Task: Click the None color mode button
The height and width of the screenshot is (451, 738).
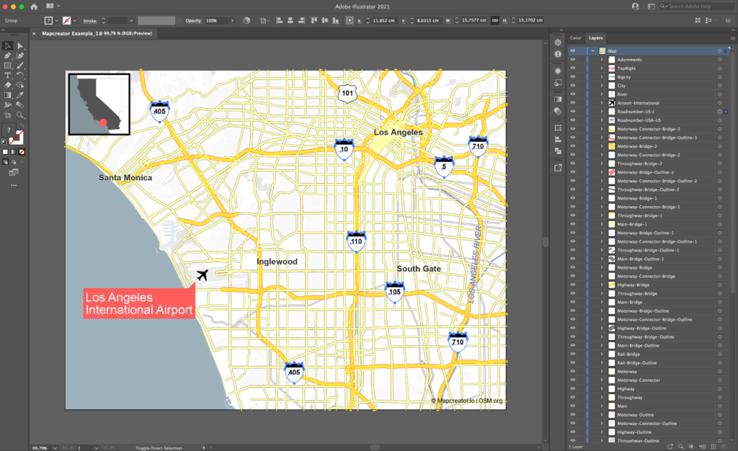Action: click(22, 152)
